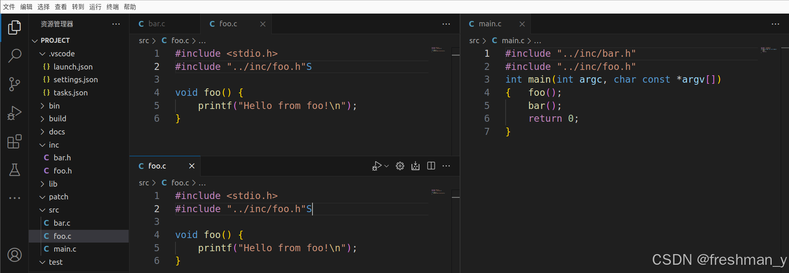The height and width of the screenshot is (273, 789).
Task: Open the 运行 (Run) menu
Action: pyautogui.click(x=95, y=7)
